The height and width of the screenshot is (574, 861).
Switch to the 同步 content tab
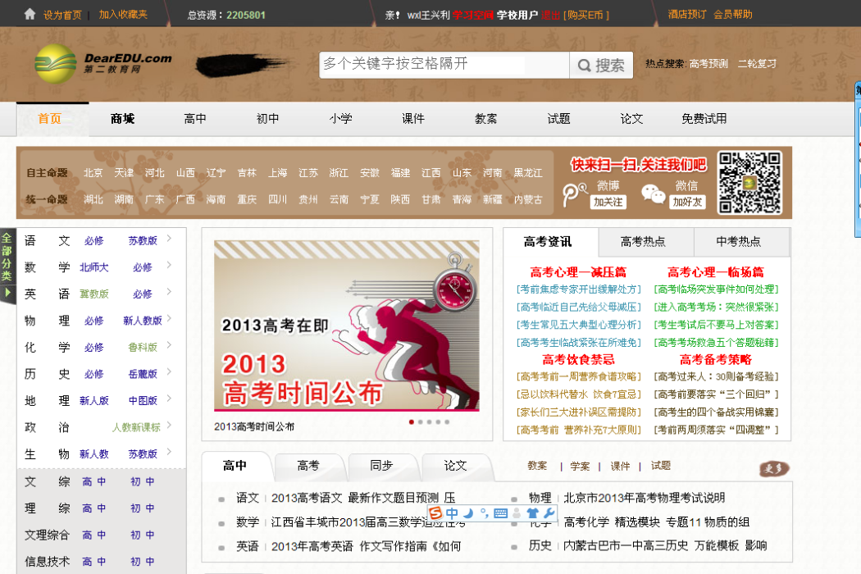point(381,466)
